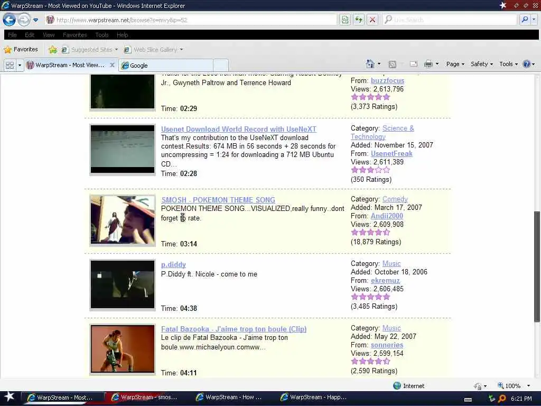This screenshot has height=406, width=541.
Task: Click the vertical page scrollbar thumb
Action: tap(537, 266)
